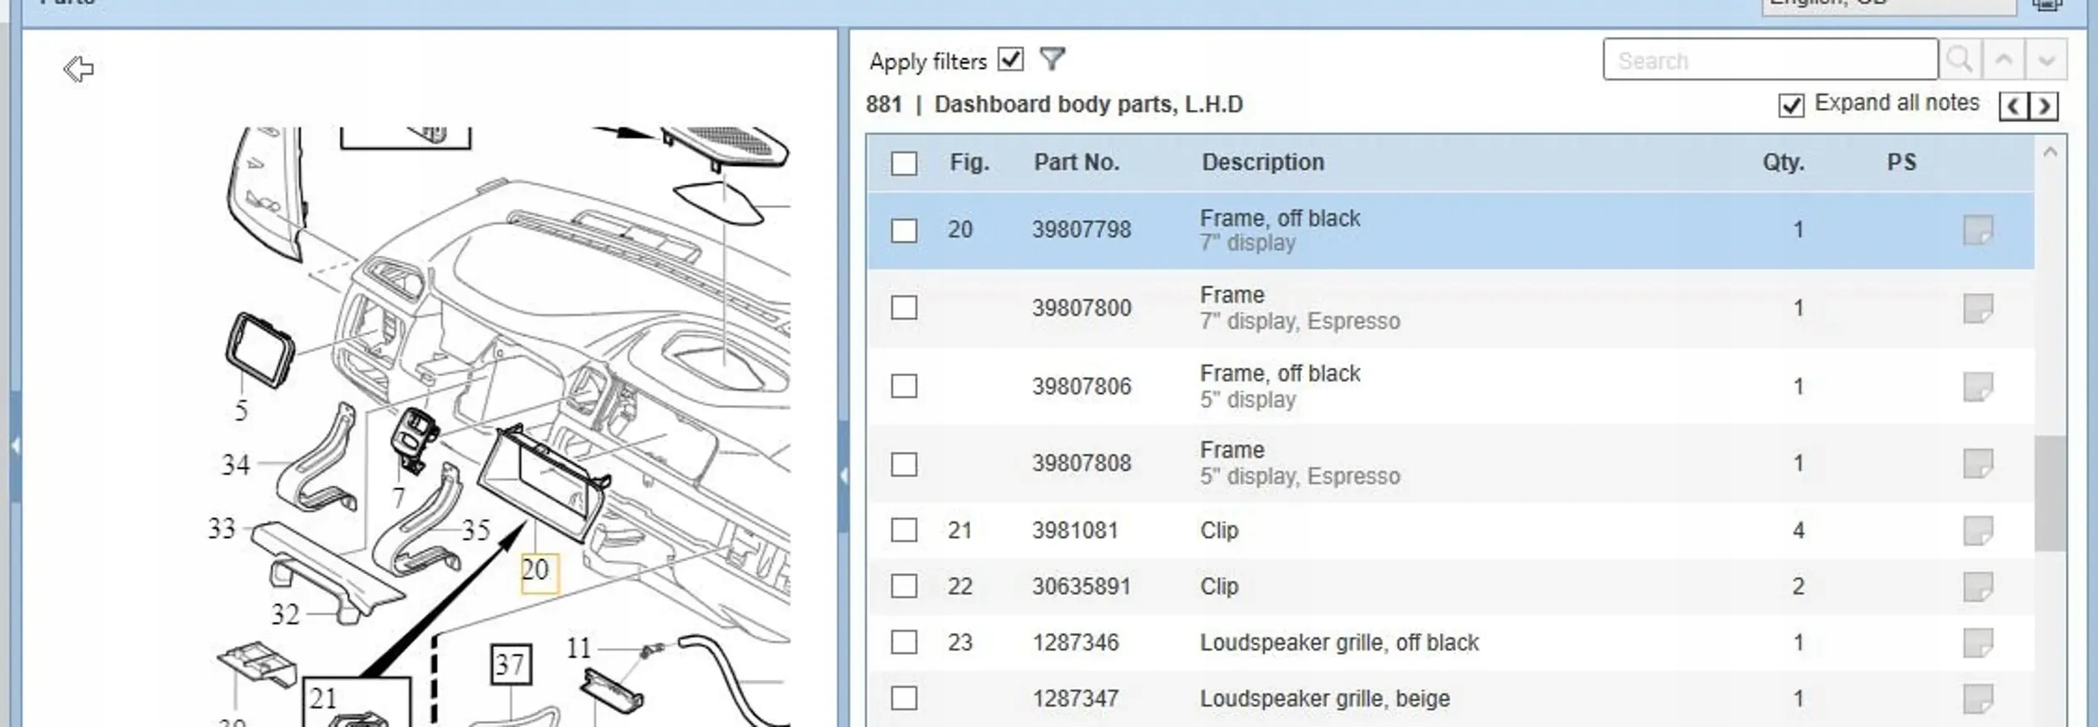This screenshot has width=2098, height=727.
Task: Select boxed callout 21 in the diagram
Action: coord(323,698)
